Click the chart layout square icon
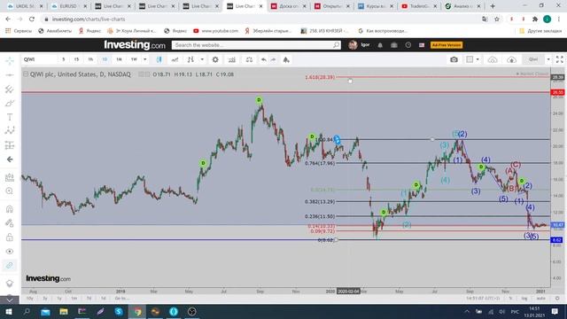The width and height of the screenshot is (567, 319). (470, 59)
